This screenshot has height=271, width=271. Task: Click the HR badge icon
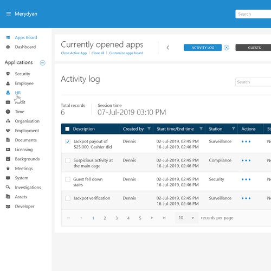click(x=8, y=93)
